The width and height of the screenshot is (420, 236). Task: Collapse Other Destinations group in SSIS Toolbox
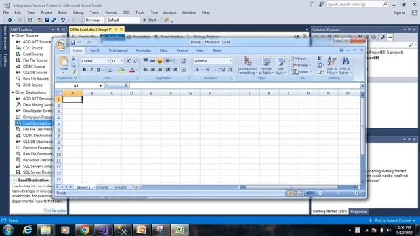(12, 92)
